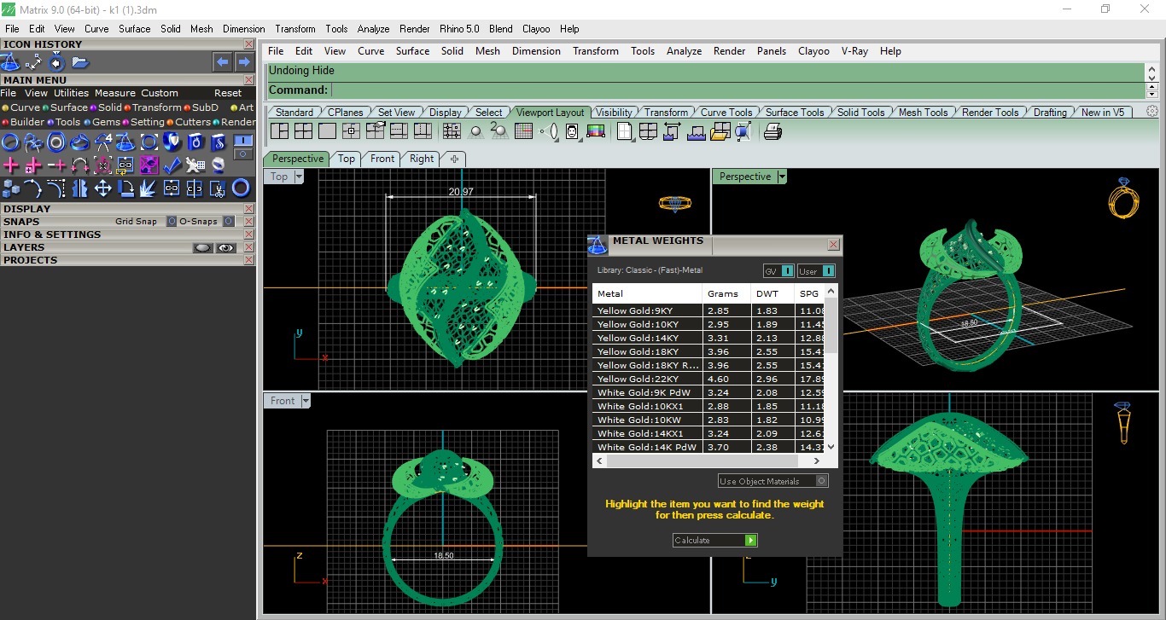The height and width of the screenshot is (620, 1166).
Task: Select the scissors cut icon
Action: click(x=218, y=188)
